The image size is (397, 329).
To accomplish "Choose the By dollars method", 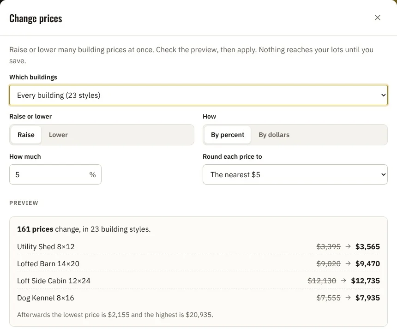I will [x=274, y=135].
